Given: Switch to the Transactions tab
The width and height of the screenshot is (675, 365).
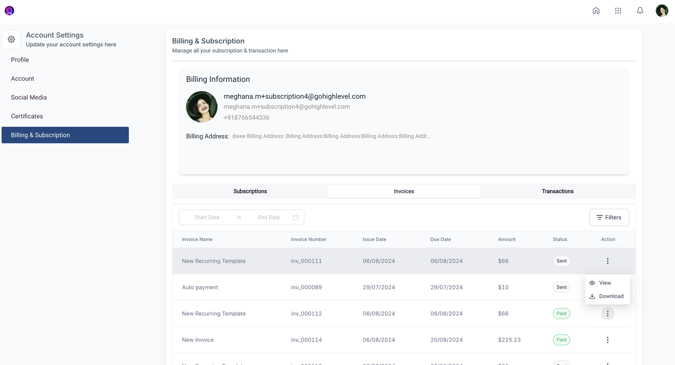Looking at the screenshot, I should [x=557, y=192].
